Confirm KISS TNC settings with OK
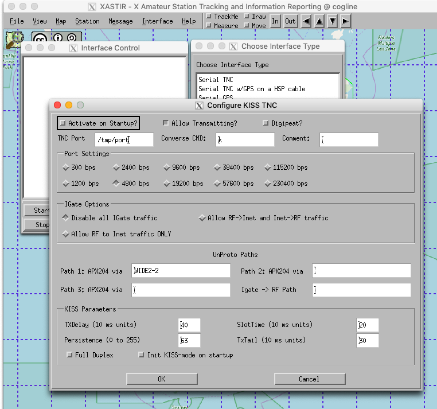Image resolution: width=437 pixels, height=409 pixels. coord(162,379)
